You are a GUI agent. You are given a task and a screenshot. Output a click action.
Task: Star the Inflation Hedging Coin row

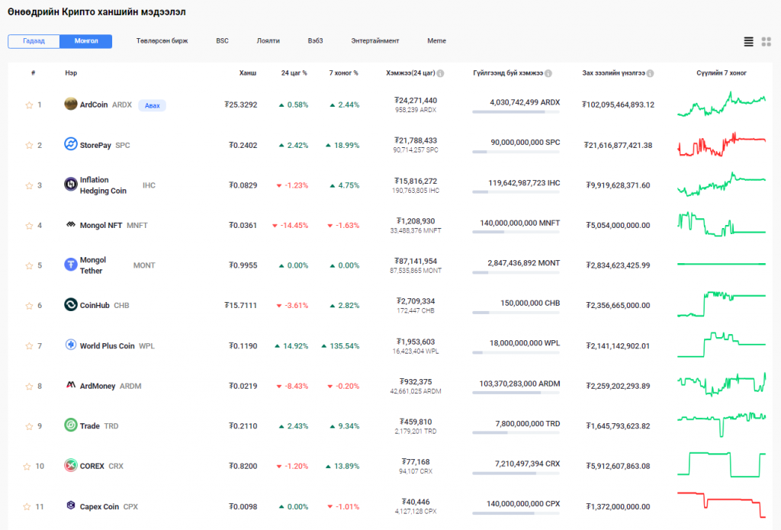pos(29,186)
